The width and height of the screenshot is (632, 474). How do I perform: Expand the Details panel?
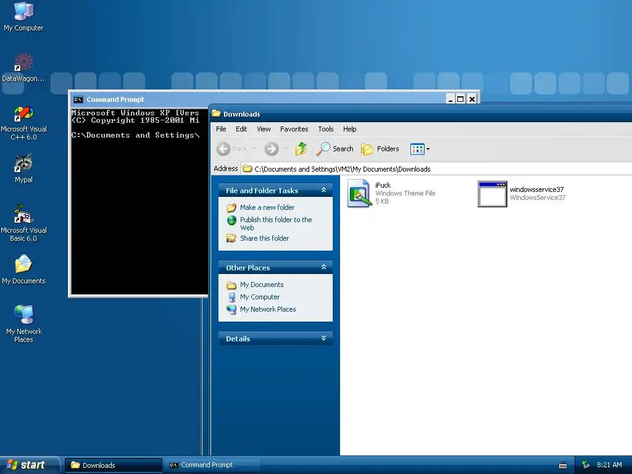click(323, 338)
